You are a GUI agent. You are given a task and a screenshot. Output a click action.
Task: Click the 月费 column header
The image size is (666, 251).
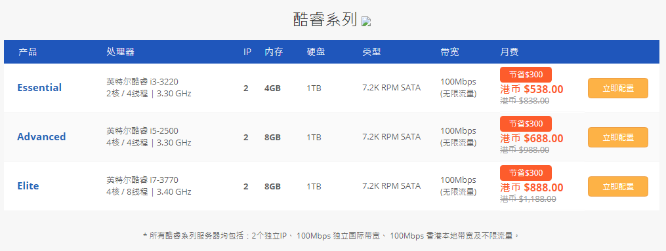(x=509, y=52)
